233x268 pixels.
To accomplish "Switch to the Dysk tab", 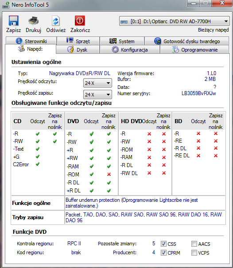I will [x=78, y=50].
